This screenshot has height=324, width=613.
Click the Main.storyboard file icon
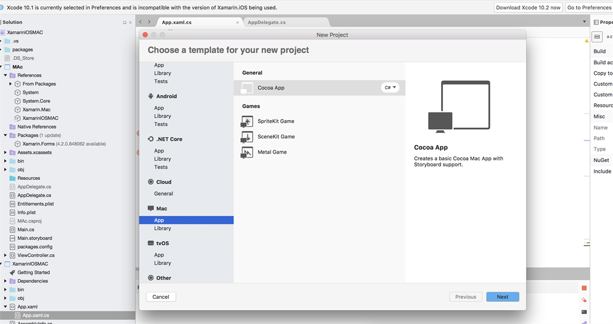click(x=13, y=238)
